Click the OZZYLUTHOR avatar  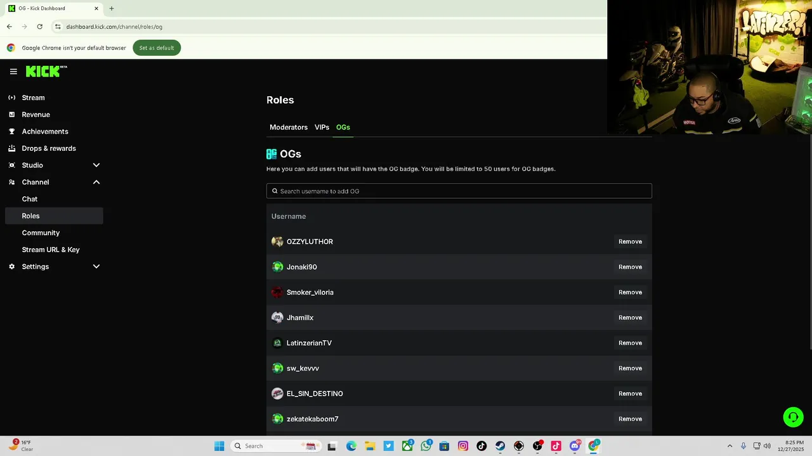(277, 241)
